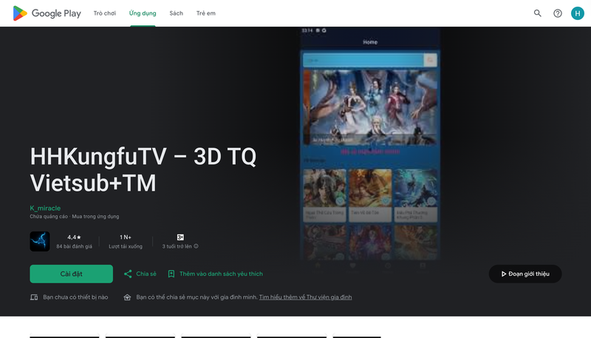The height and width of the screenshot is (338, 591).
Task: Click the 1 N+ downloads count
Action: (126, 237)
